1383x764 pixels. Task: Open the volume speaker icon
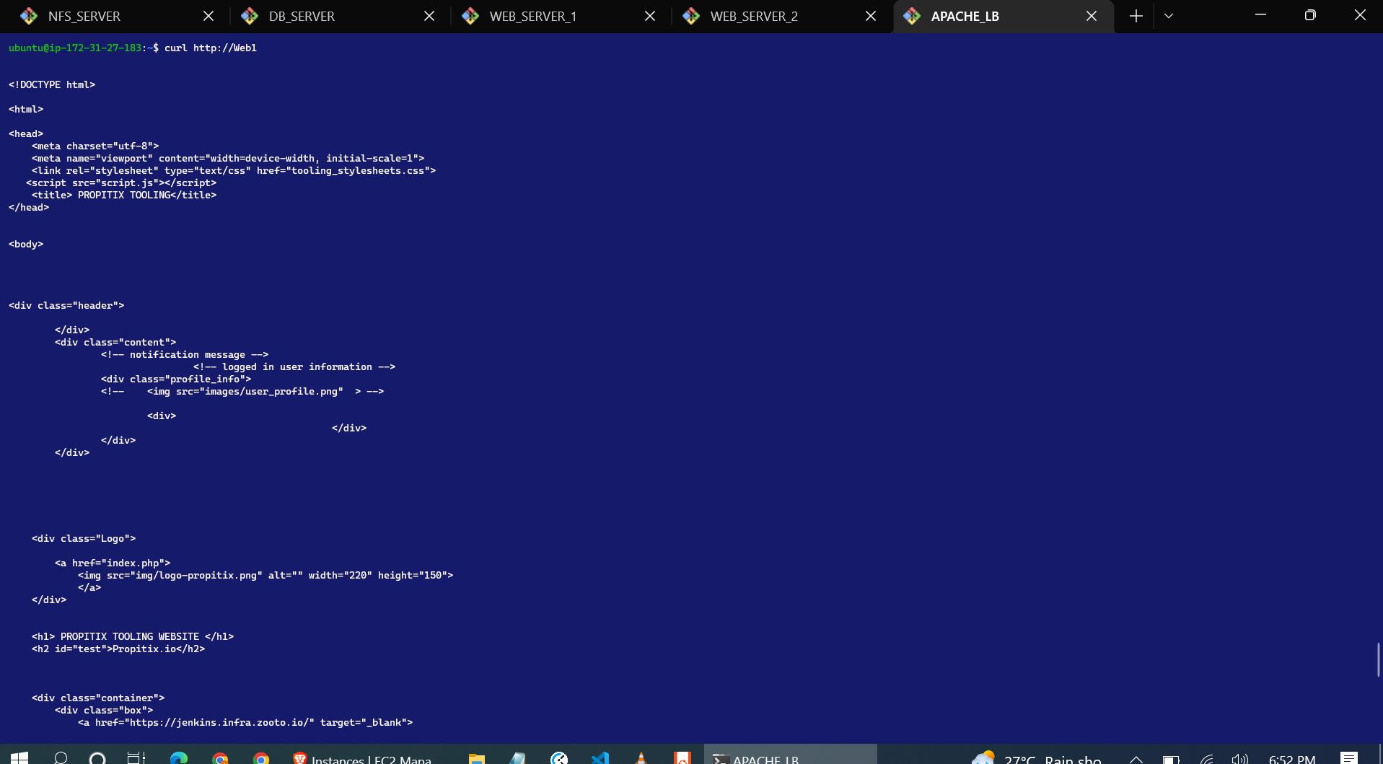pyautogui.click(x=1240, y=759)
